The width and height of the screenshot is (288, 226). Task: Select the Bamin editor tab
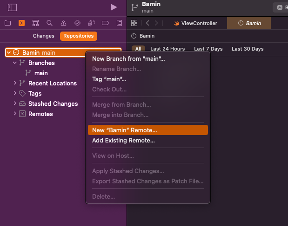point(249,23)
